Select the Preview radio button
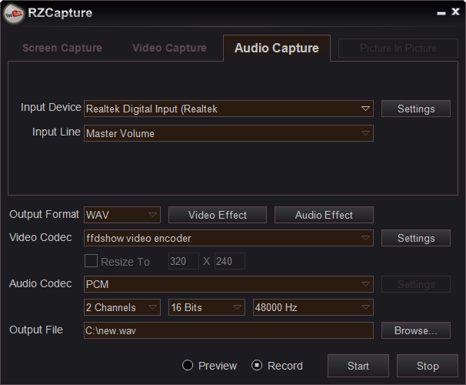Image resolution: width=466 pixels, height=385 pixels. 188,365
